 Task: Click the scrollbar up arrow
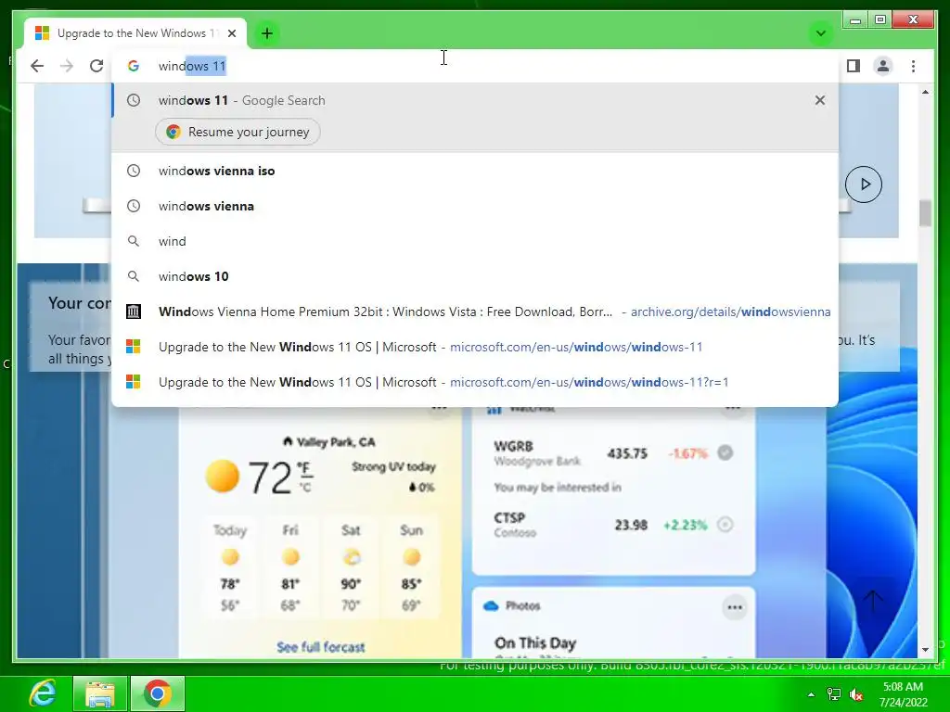coord(925,92)
